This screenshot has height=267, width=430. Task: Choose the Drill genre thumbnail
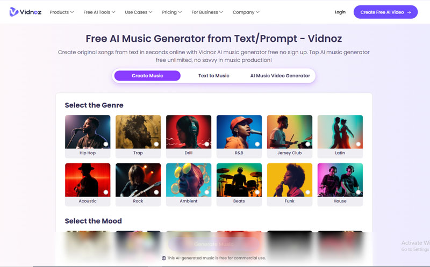point(189,132)
